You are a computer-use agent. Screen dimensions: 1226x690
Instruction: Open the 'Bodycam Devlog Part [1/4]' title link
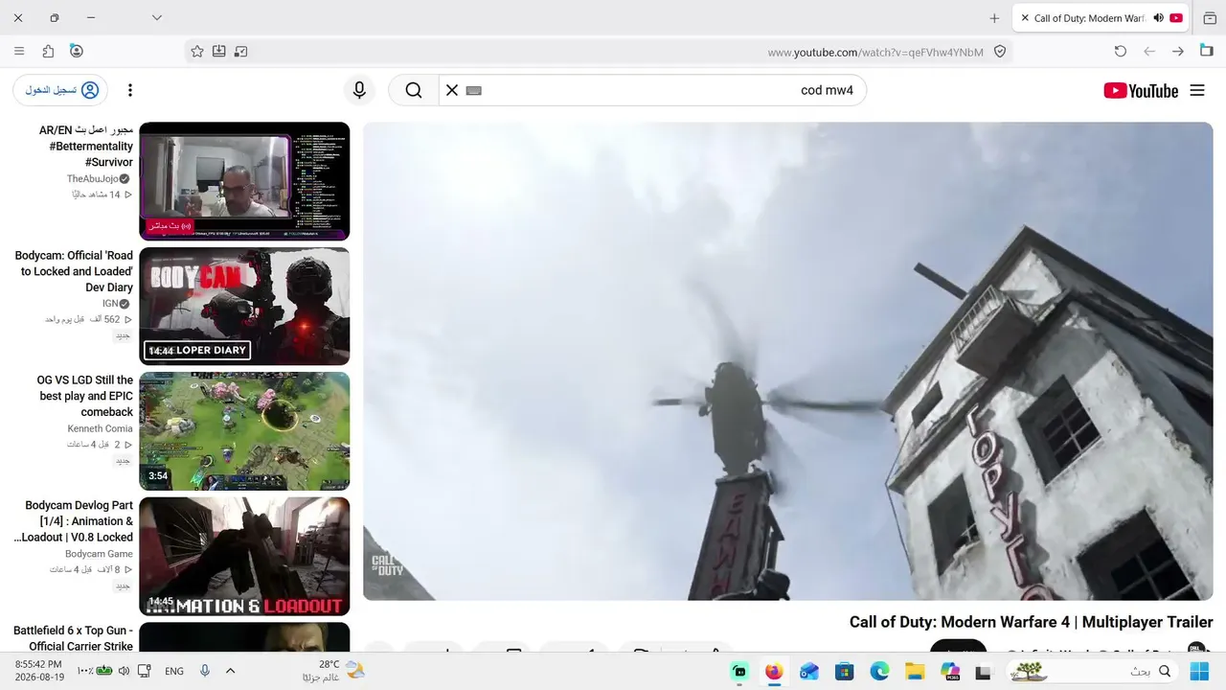coord(74,521)
